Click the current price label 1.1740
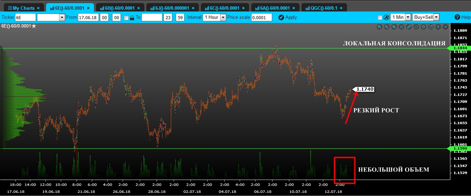This screenshot has height=196, width=471. point(364,89)
